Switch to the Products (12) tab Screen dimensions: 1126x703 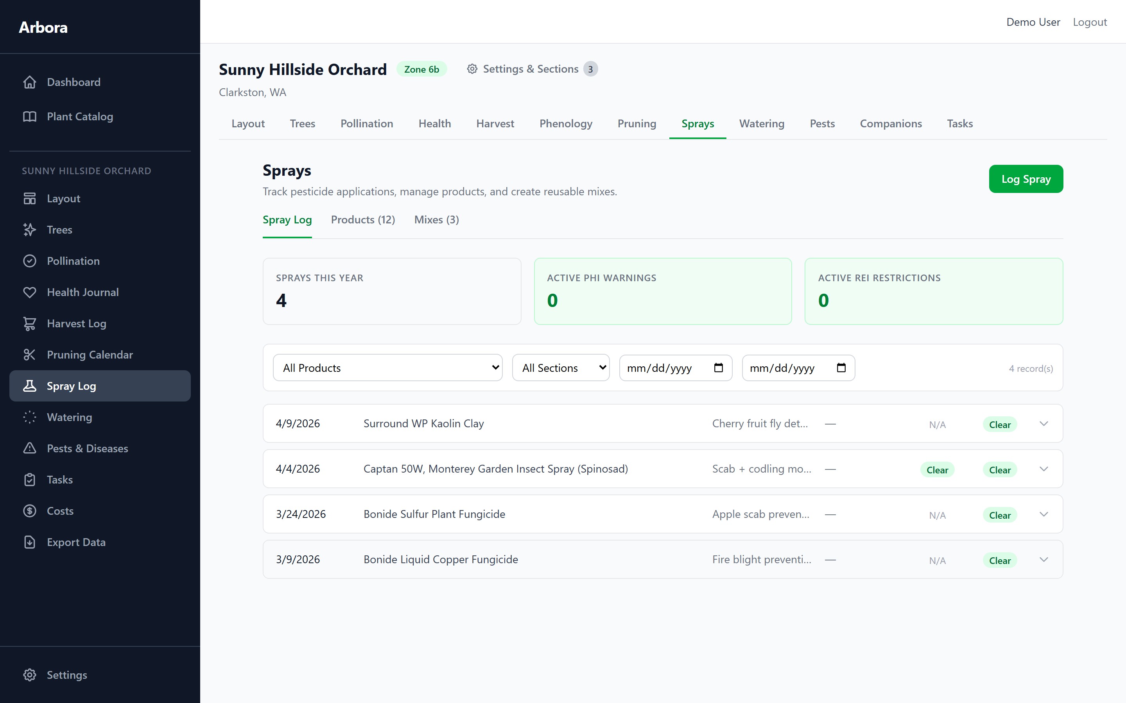363,220
